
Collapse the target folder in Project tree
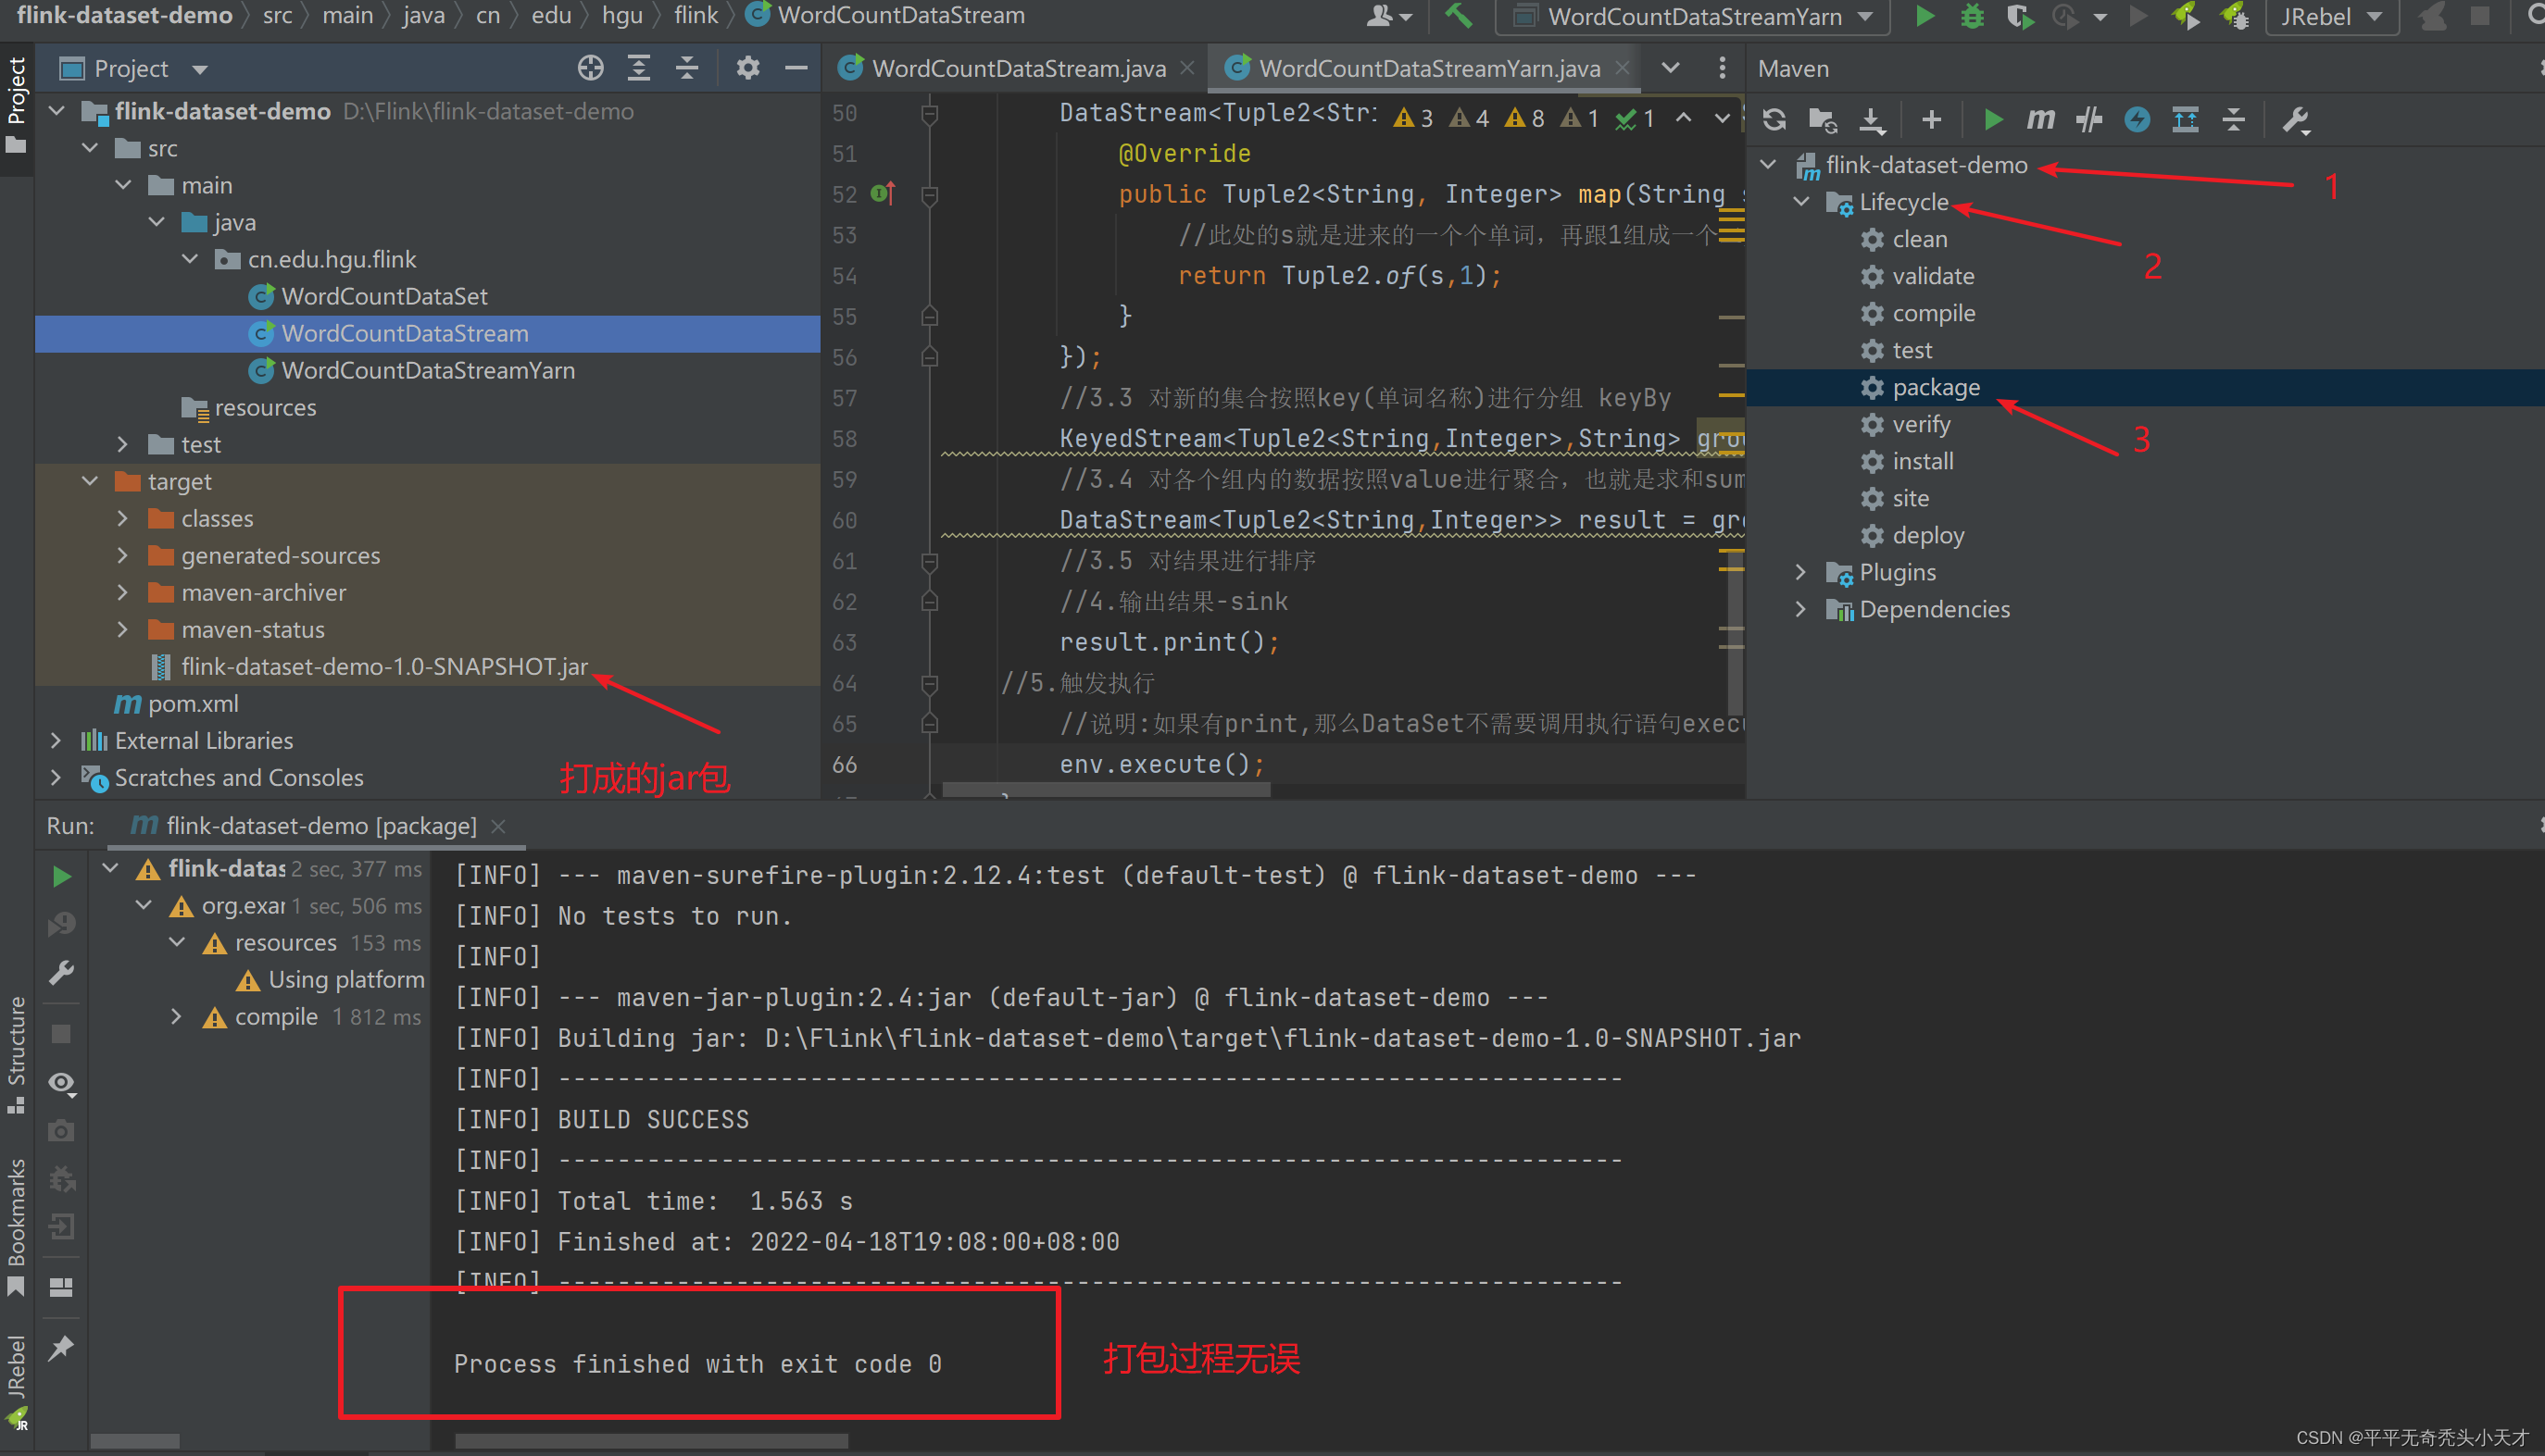pos(90,481)
